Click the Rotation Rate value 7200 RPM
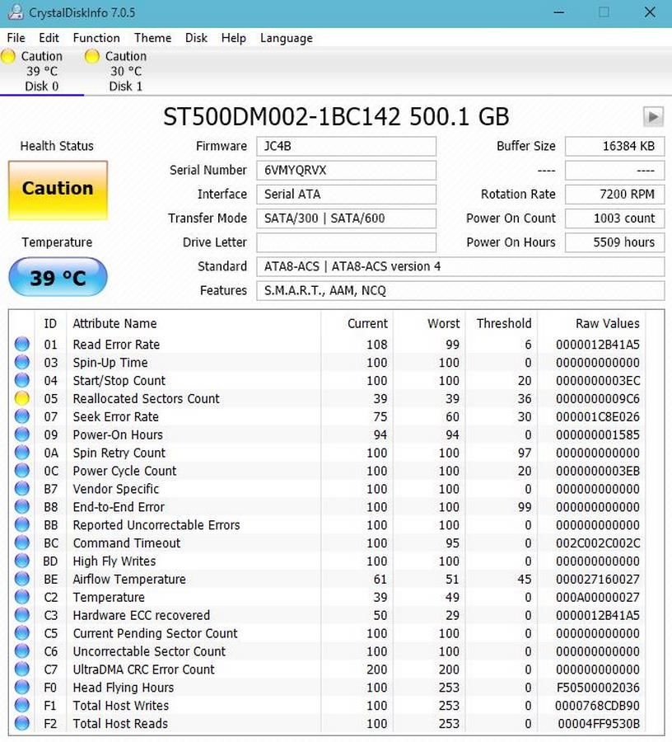The height and width of the screenshot is (742, 672). coord(615,195)
